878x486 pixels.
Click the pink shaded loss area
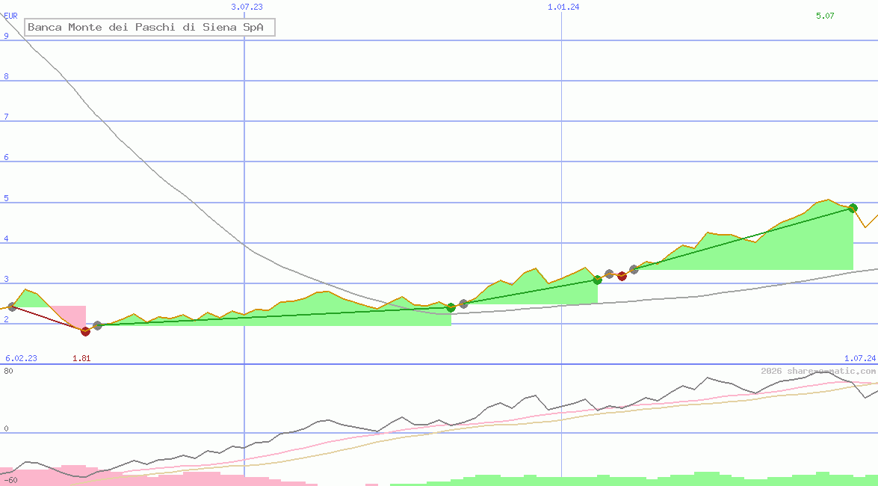point(67,314)
